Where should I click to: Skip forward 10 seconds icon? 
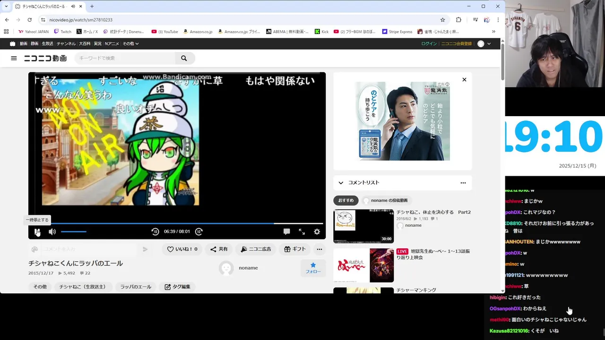199,231
